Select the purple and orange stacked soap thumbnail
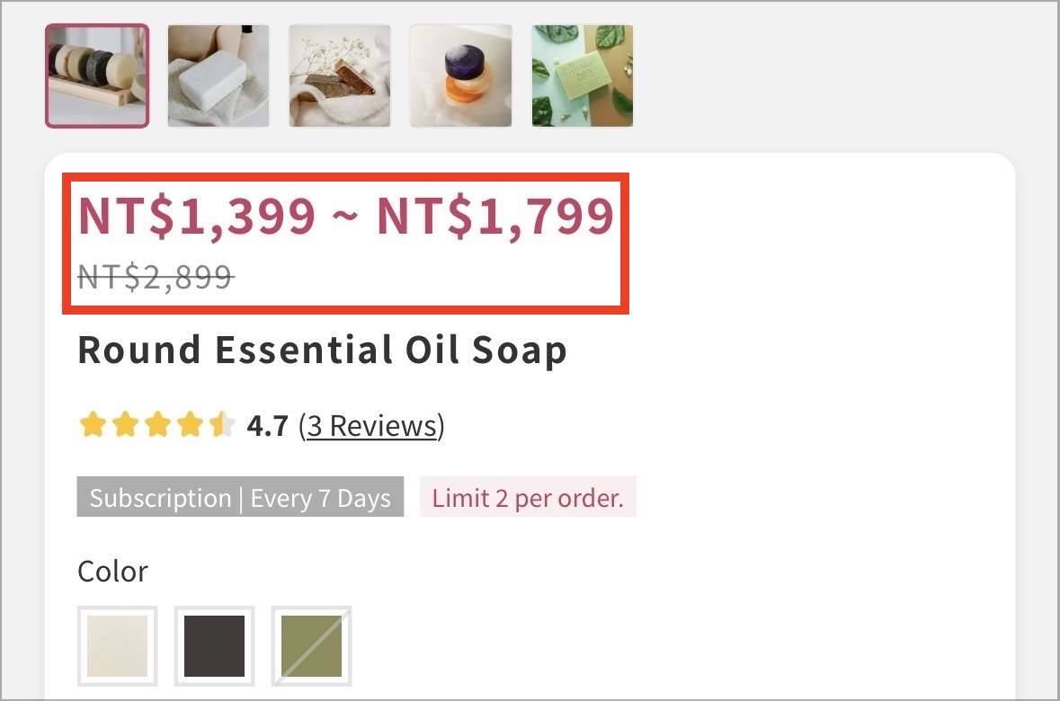This screenshot has width=1060, height=701. point(461,75)
